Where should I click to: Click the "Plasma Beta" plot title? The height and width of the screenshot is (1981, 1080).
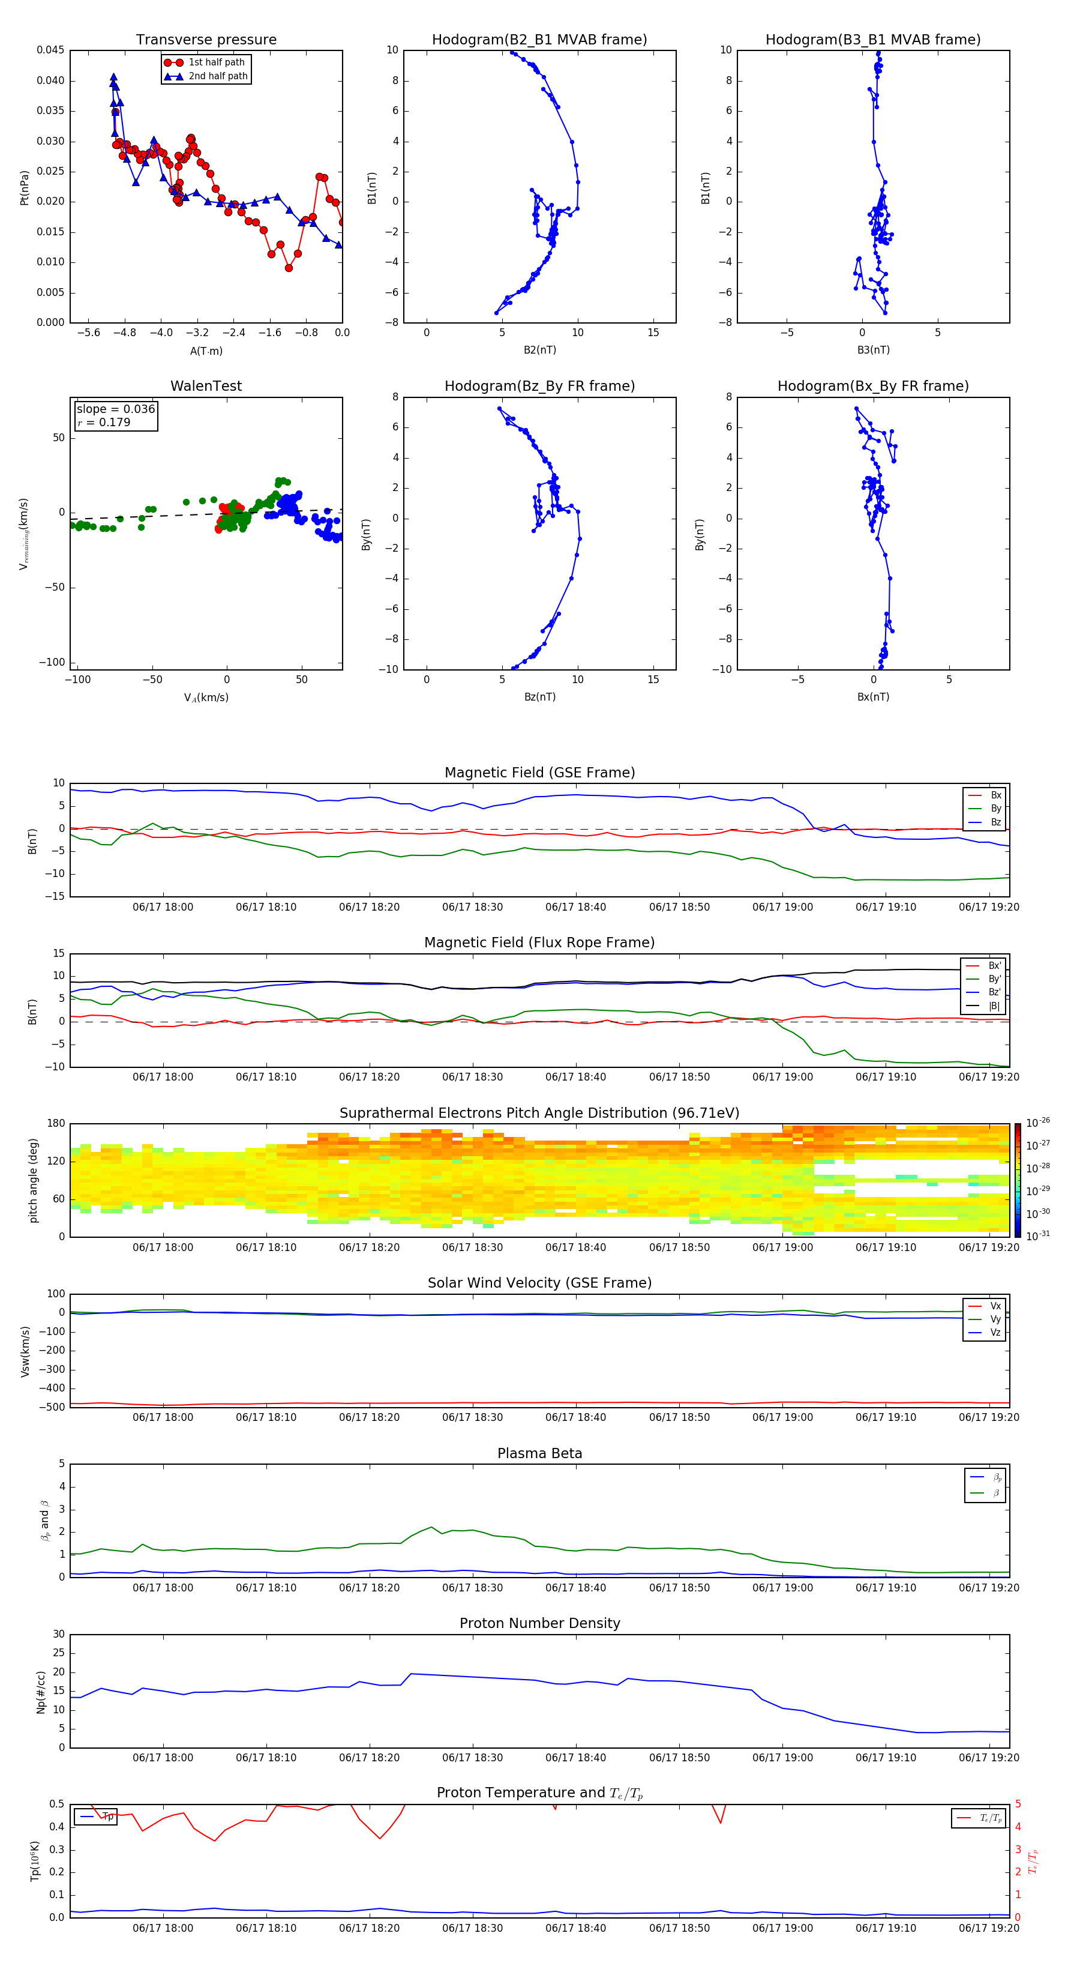(x=539, y=1453)
